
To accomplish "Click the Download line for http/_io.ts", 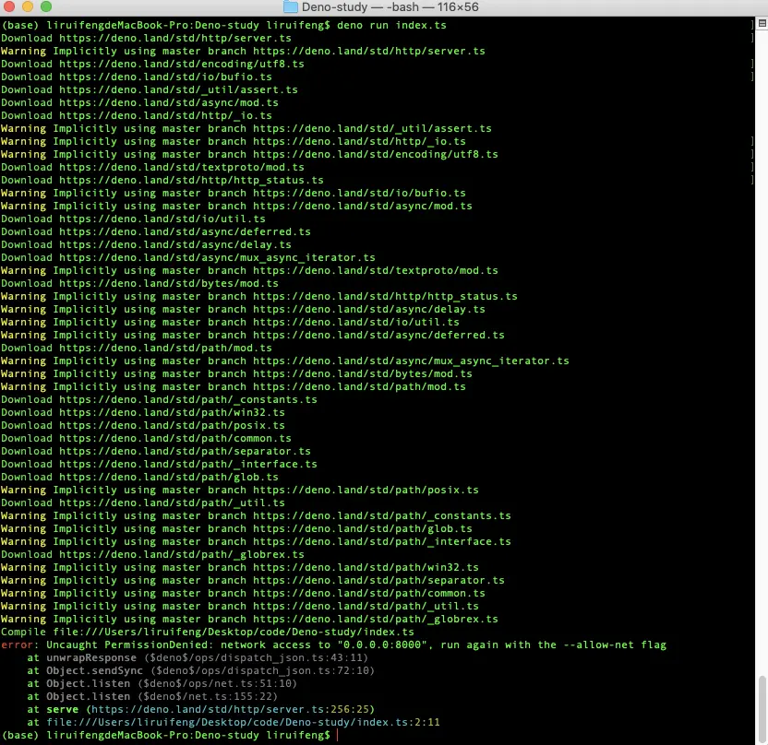I will pos(137,115).
